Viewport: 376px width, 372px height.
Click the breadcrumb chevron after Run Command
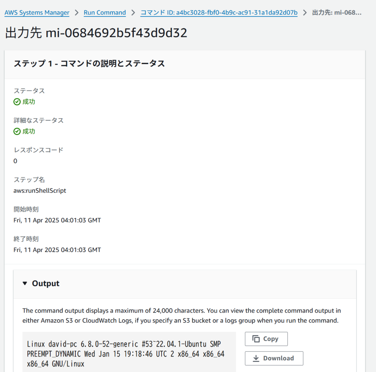[133, 12]
